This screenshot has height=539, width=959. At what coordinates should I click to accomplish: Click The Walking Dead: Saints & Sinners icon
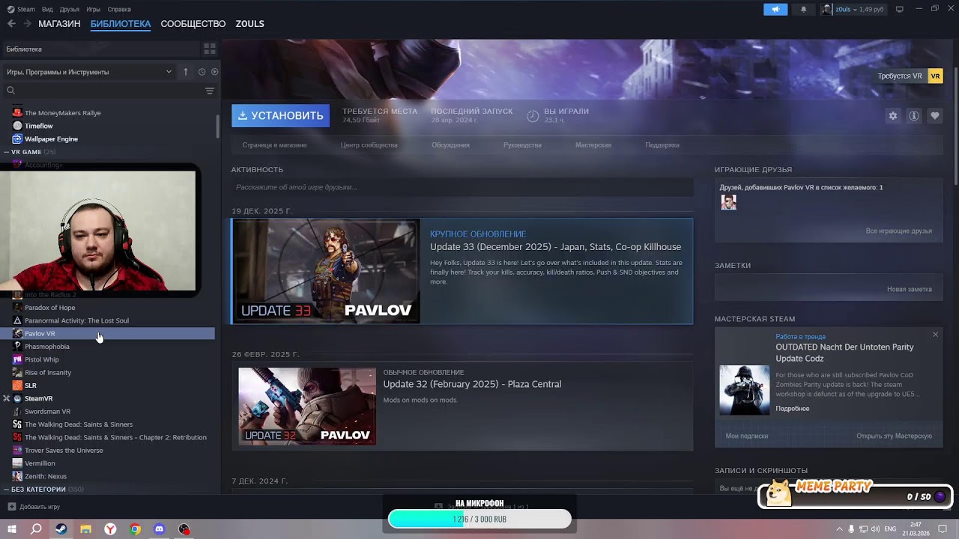pyautogui.click(x=17, y=424)
